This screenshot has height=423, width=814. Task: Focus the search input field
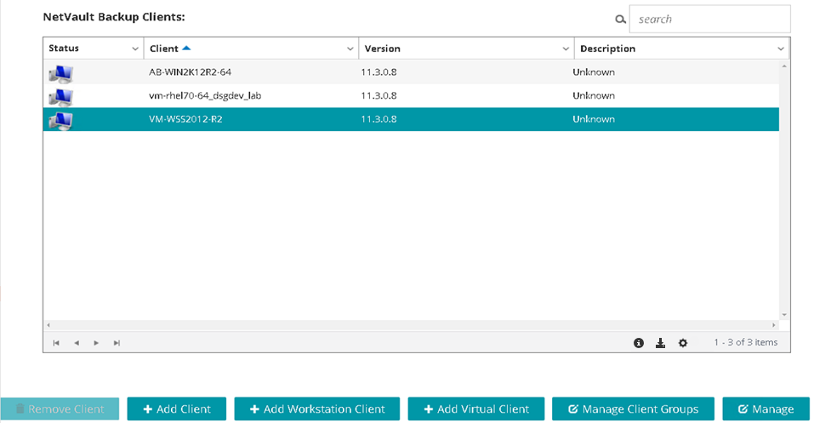[x=709, y=20]
